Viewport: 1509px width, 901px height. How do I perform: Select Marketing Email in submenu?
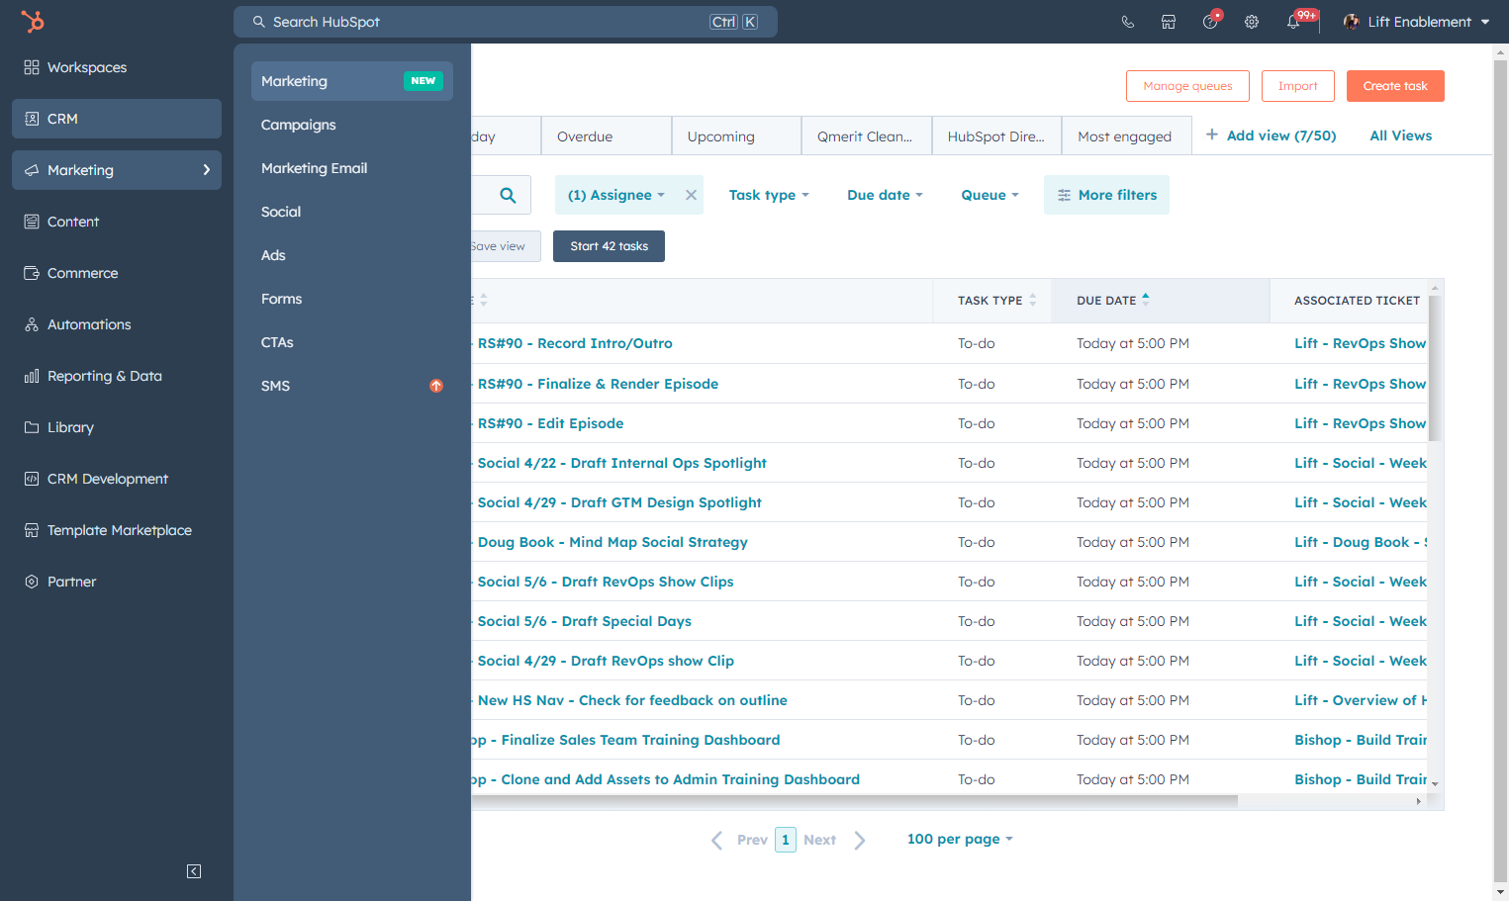[x=352, y=168]
